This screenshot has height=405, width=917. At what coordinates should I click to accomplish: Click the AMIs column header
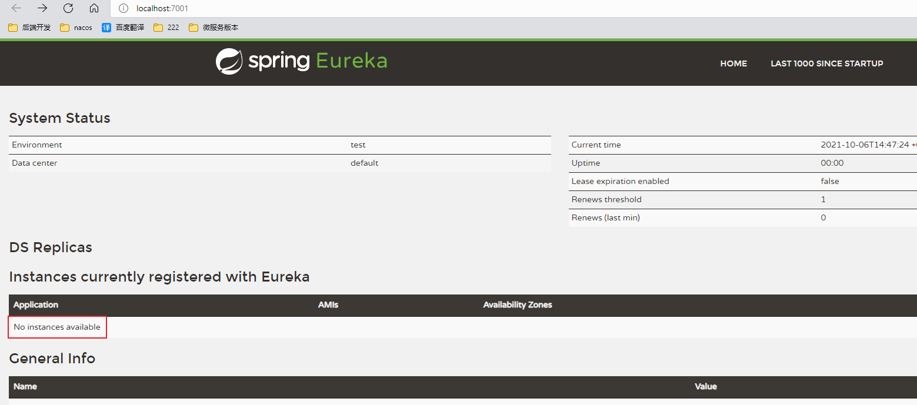coord(328,304)
